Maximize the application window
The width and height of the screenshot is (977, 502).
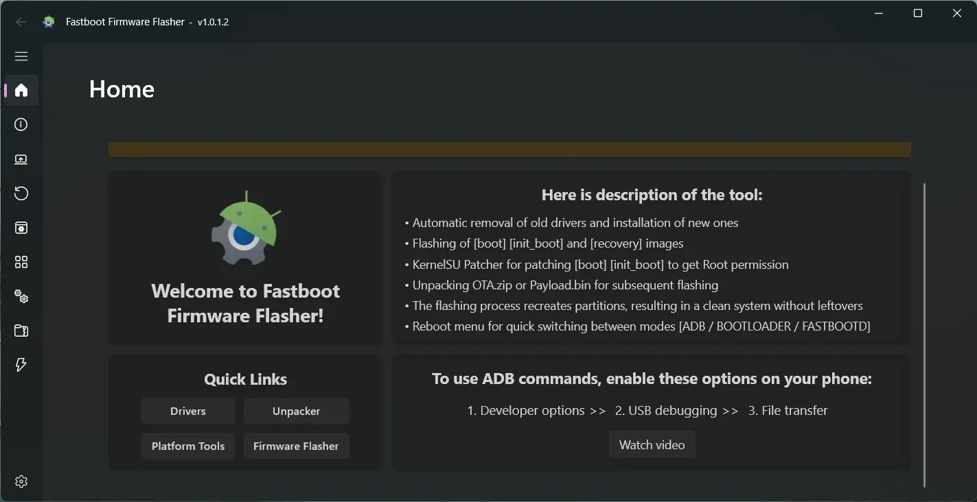click(918, 13)
